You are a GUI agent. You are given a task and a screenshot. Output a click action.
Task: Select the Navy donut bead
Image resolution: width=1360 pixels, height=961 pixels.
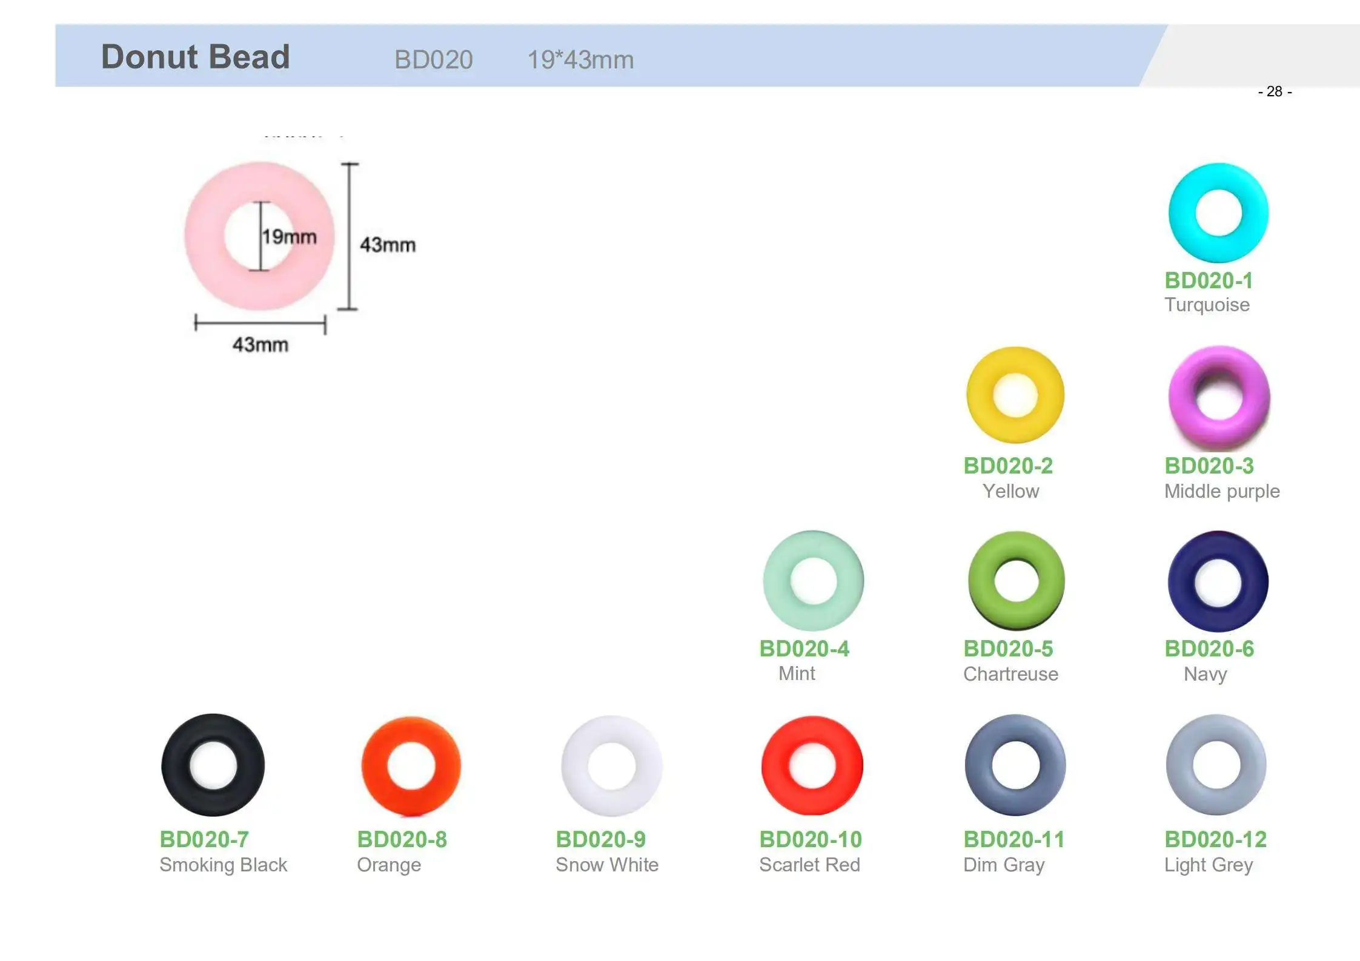1218,581
